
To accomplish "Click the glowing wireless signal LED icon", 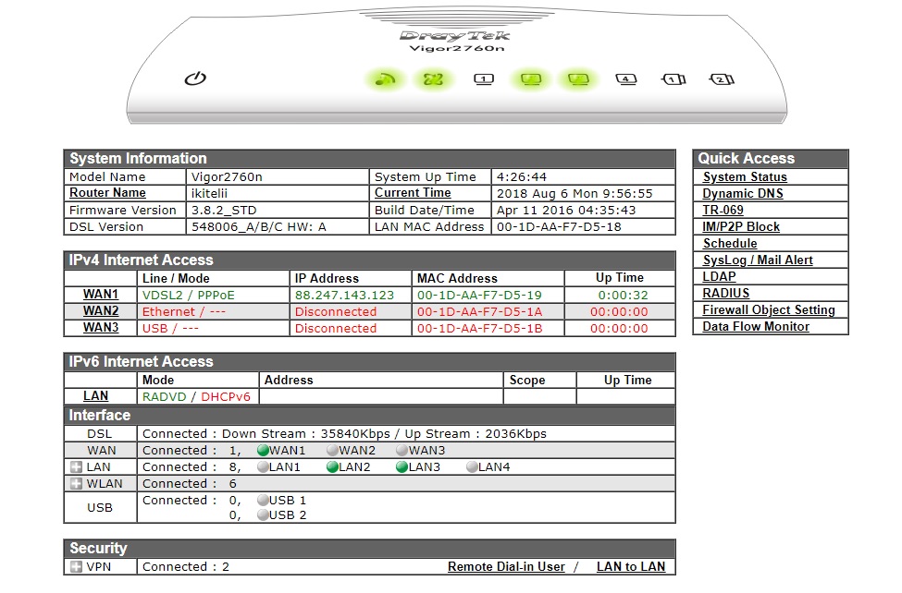I will click(386, 79).
